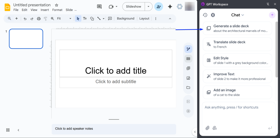
Task: Open chat history in GPT Workspace
Action: [x=205, y=15]
